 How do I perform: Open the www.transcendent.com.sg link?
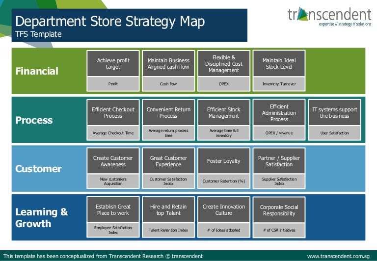point(338,256)
